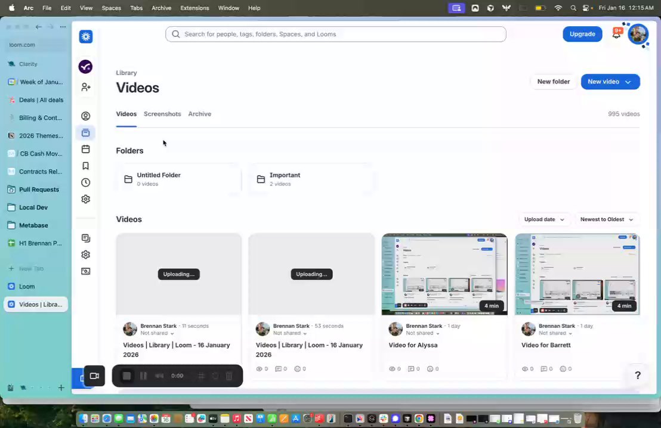This screenshot has width=661, height=428.
Task: Open the notifications bell with 9+ badge
Action: coord(617,33)
